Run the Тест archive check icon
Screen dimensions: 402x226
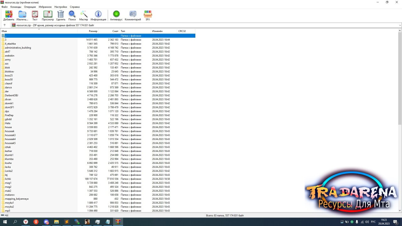(x=35, y=15)
